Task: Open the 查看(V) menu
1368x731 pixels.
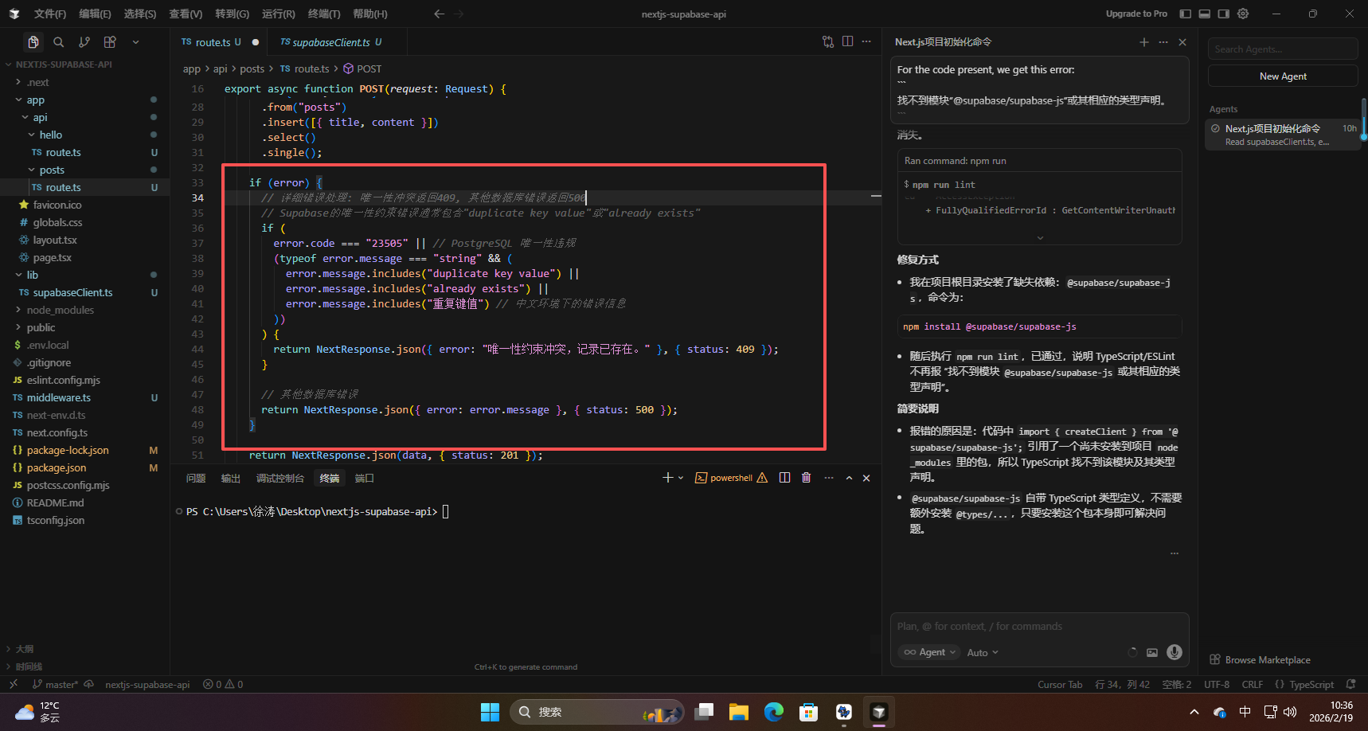Action: tap(186, 14)
